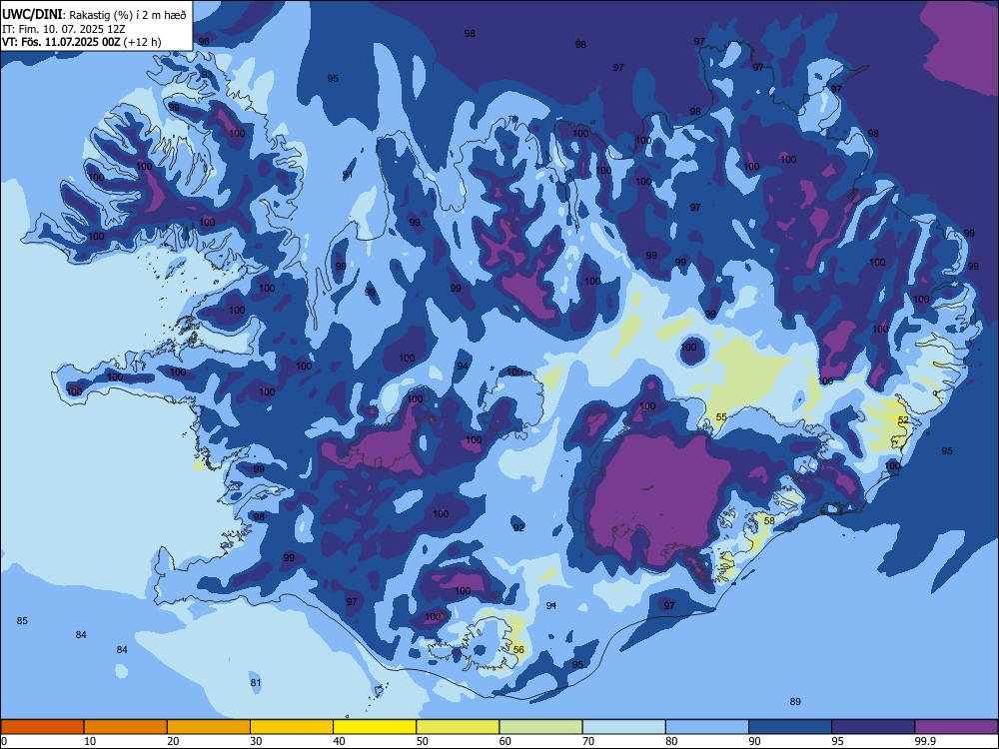Select the 40–50 bright yellow legend swatch
This screenshot has height=749, width=999.
tap(375, 727)
